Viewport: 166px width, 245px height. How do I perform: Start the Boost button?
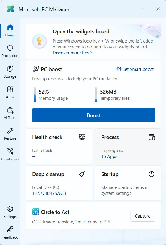pos(94,115)
